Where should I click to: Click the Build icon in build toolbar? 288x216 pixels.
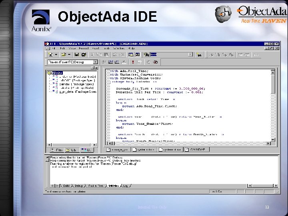pos(110,62)
